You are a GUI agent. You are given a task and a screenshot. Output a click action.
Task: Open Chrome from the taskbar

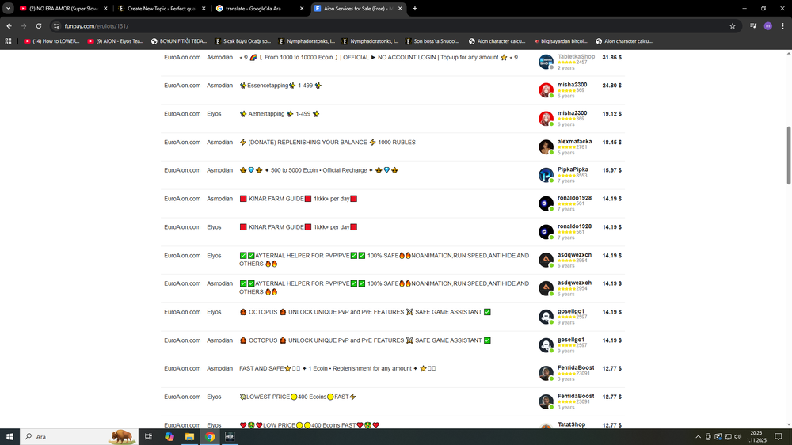[x=210, y=437]
